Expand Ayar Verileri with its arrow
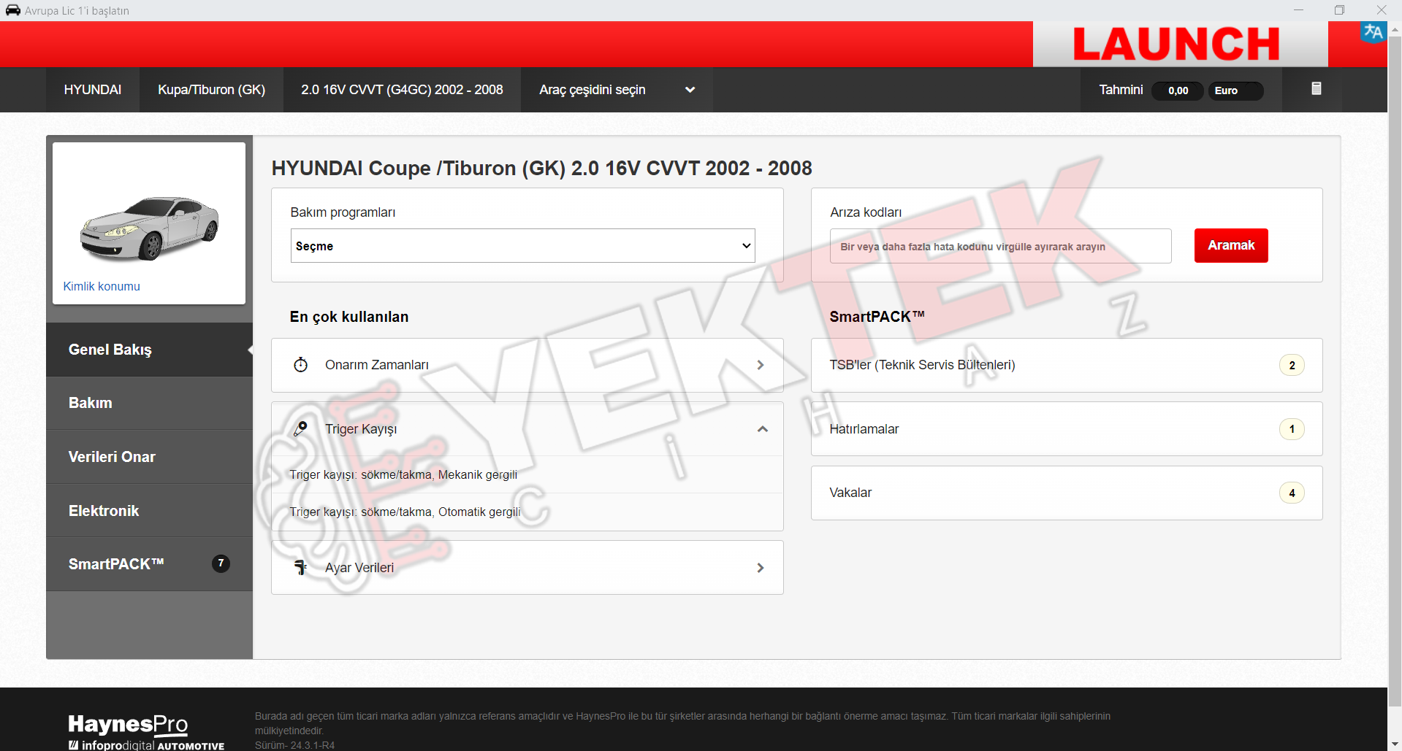This screenshot has width=1402, height=751. tap(761, 568)
